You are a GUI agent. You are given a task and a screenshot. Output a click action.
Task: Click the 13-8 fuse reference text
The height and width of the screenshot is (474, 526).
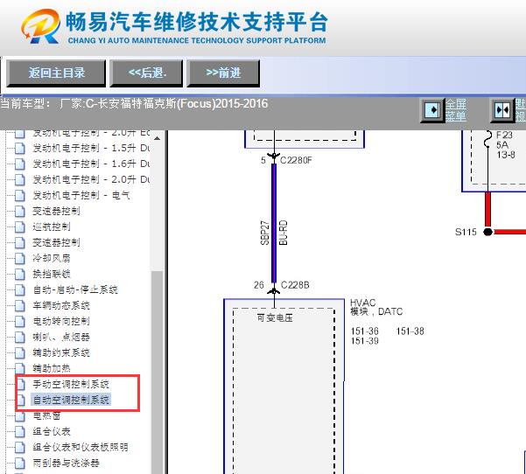click(506, 155)
